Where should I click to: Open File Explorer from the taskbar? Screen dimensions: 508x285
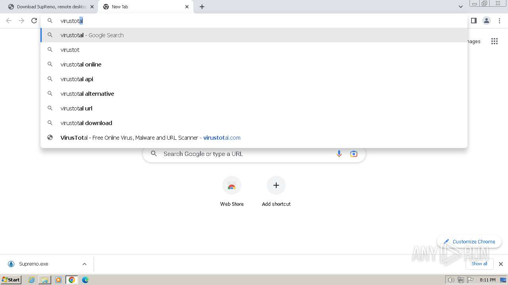click(45, 280)
